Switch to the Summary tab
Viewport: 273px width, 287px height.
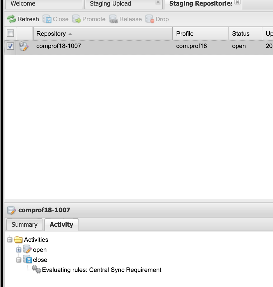[25, 224]
